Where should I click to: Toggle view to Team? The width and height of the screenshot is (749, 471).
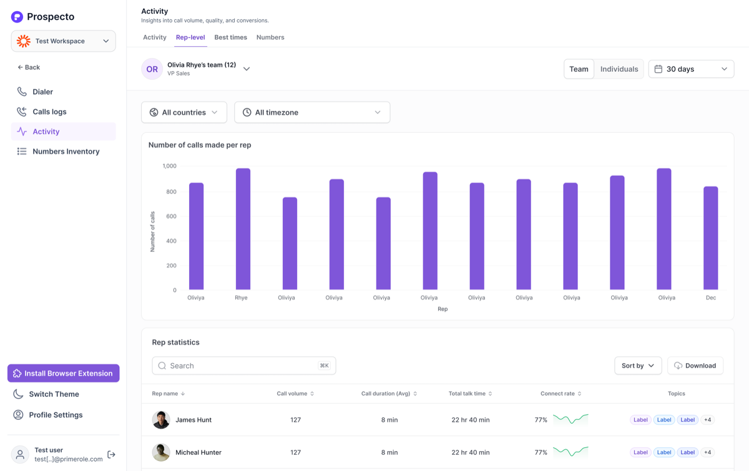(x=579, y=69)
